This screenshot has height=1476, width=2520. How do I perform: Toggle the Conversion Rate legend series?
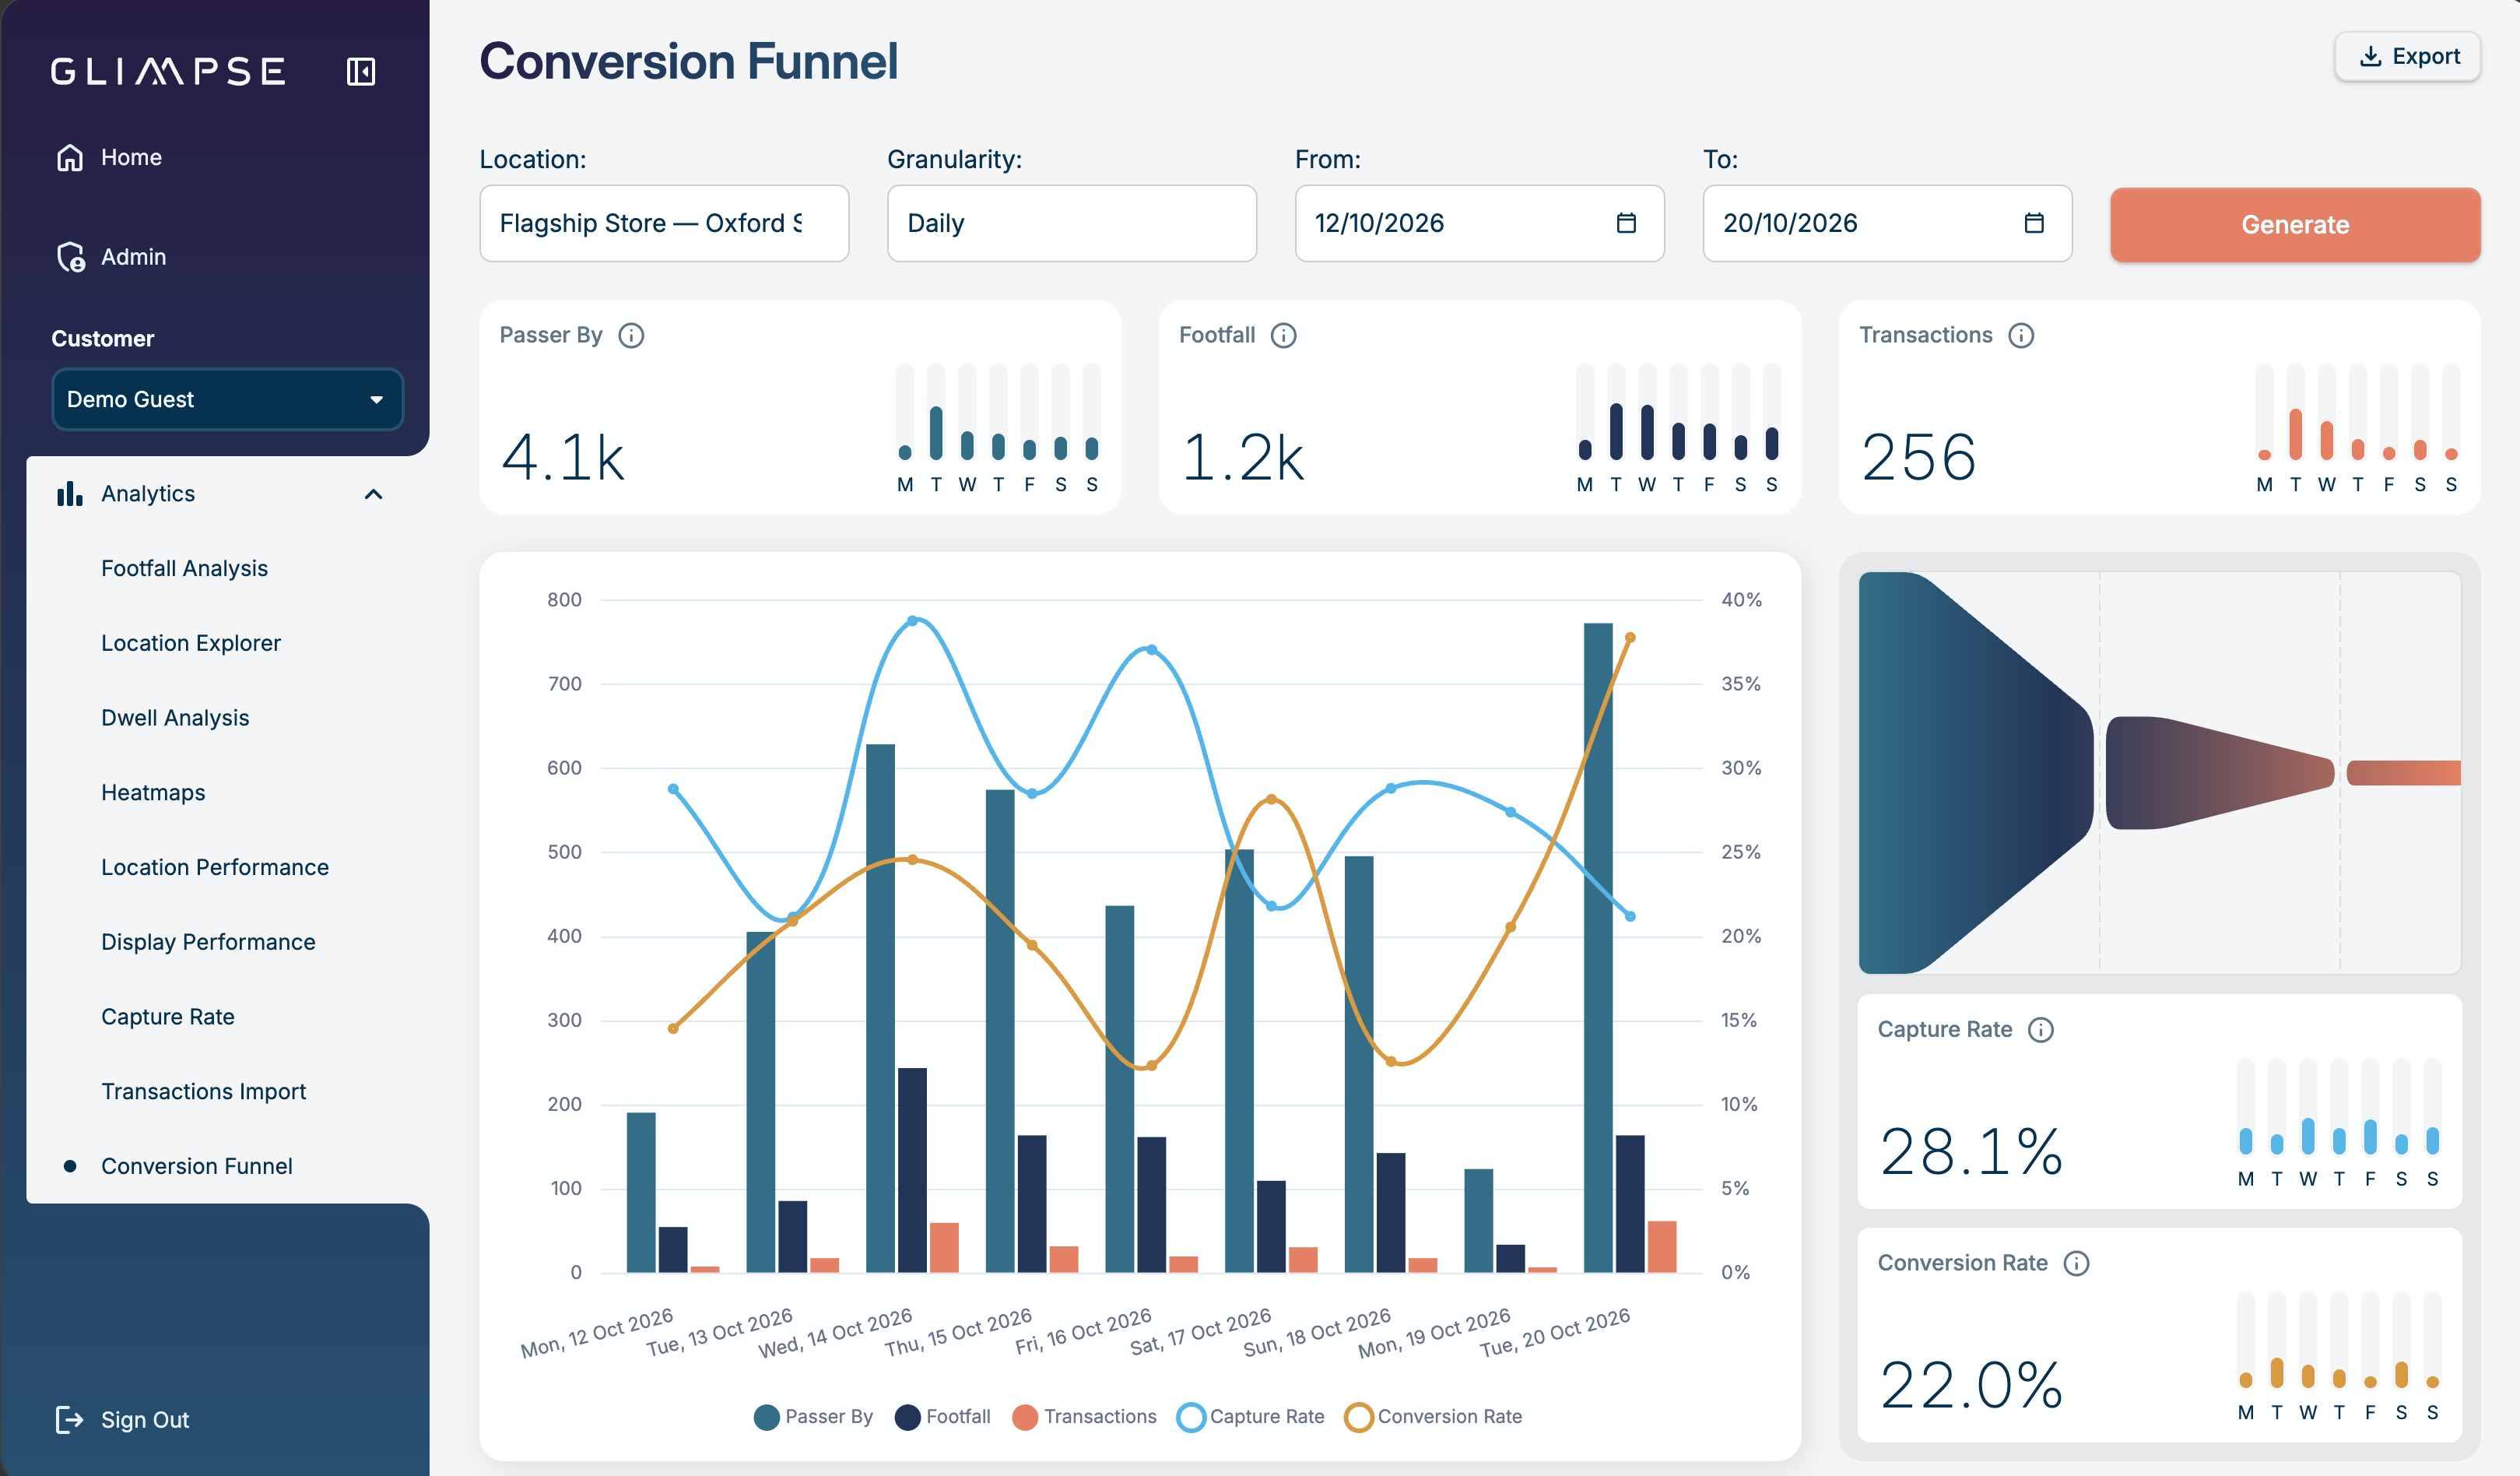(x=1434, y=1417)
